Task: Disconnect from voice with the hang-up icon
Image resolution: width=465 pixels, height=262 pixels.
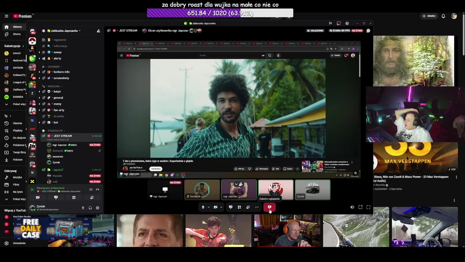Action: [x=97, y=190]
